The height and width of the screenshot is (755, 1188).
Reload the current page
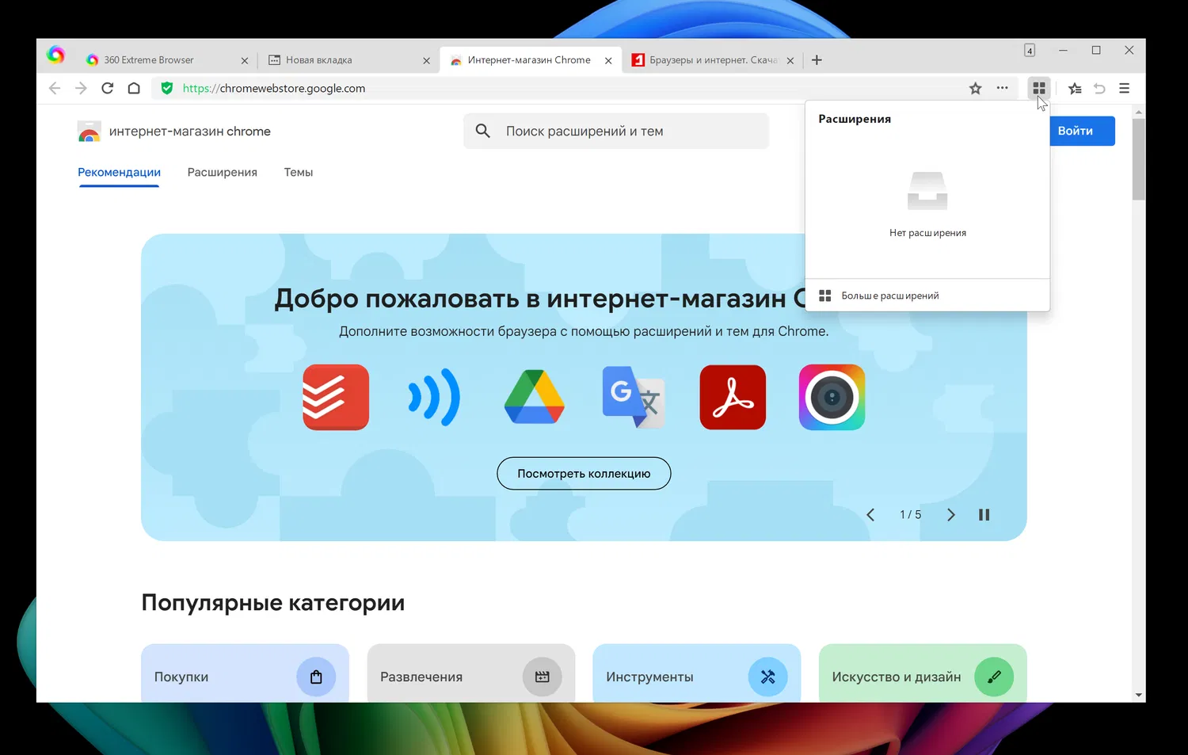(108, 88)
